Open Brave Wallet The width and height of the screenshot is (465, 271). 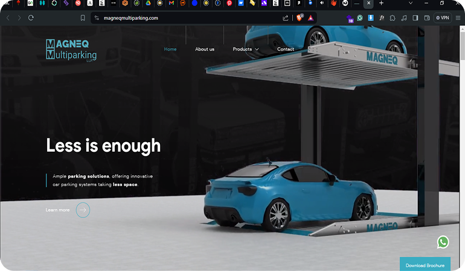pyautogui.click(x=427, y=18)
